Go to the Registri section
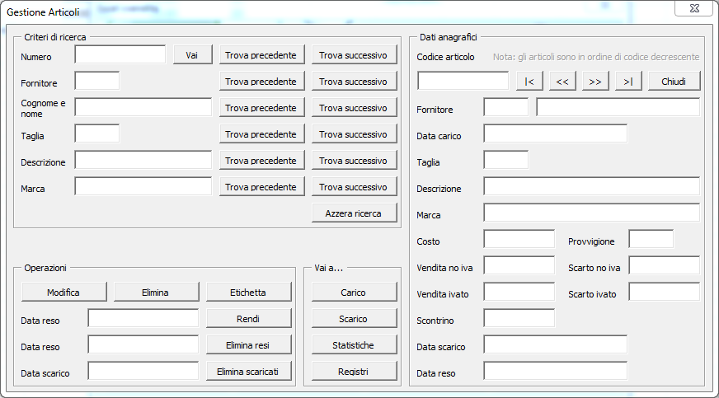This screenshot has height=398, width=719. (353, 372)
